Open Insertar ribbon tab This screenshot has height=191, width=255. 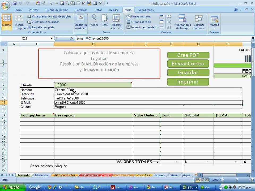tap(33, 10)
